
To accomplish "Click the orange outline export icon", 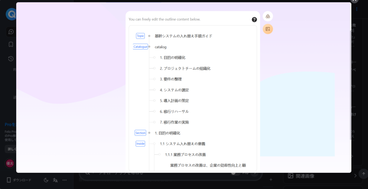I will pyautogui.click(x=268, y=29).
